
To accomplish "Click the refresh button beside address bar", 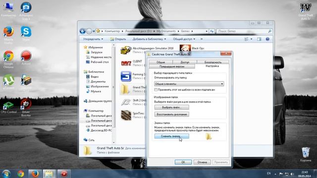I will click(212, 31).
